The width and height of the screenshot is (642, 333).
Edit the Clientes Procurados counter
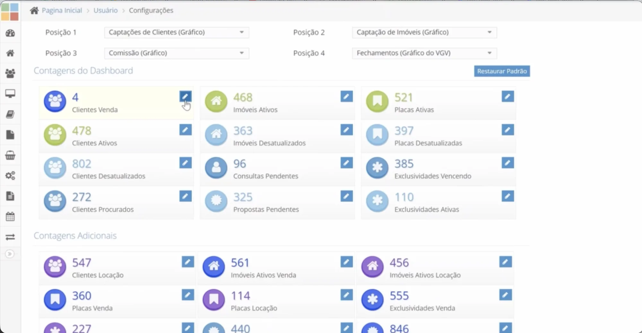[x=186, y=196]
